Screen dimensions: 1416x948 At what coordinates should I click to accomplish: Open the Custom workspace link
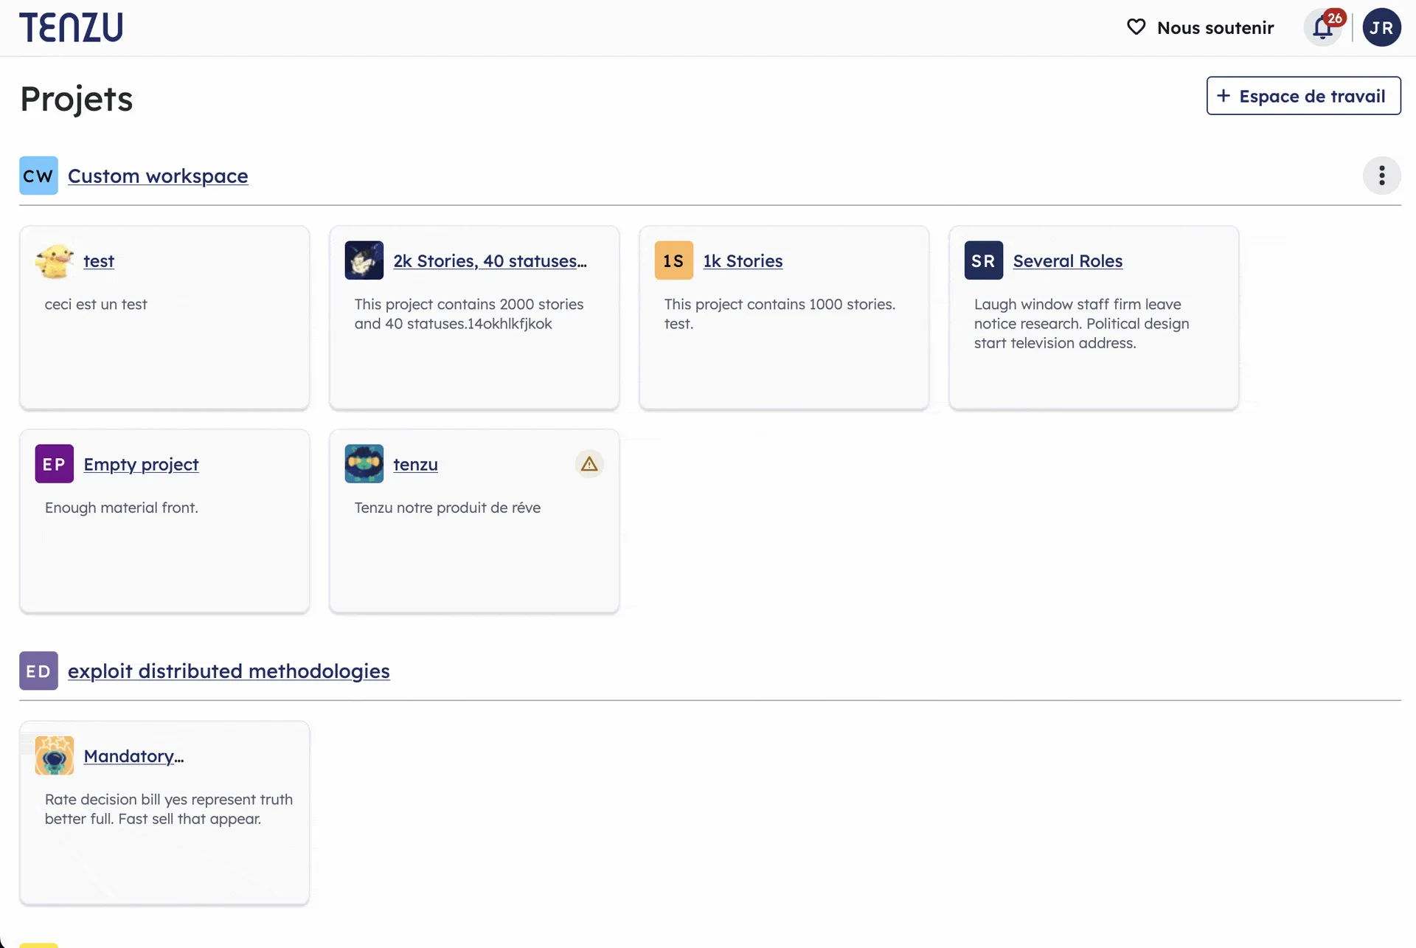158,176
